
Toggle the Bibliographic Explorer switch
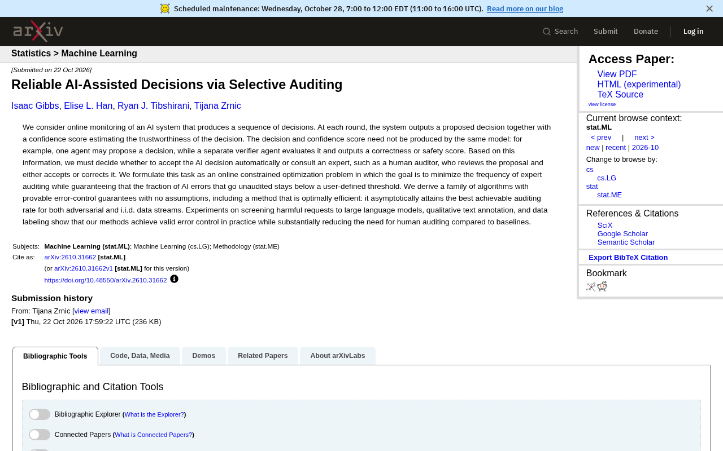tap(40, 414)
